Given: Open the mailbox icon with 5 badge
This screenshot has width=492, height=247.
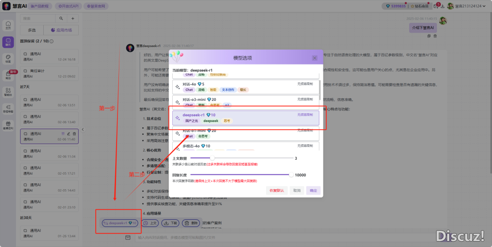Looking at the screenshot, I should 436,6.
